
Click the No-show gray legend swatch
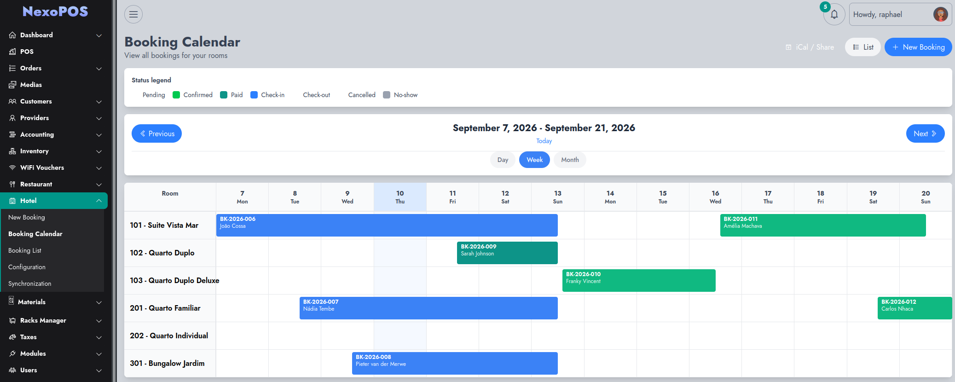tap(387, 95)
